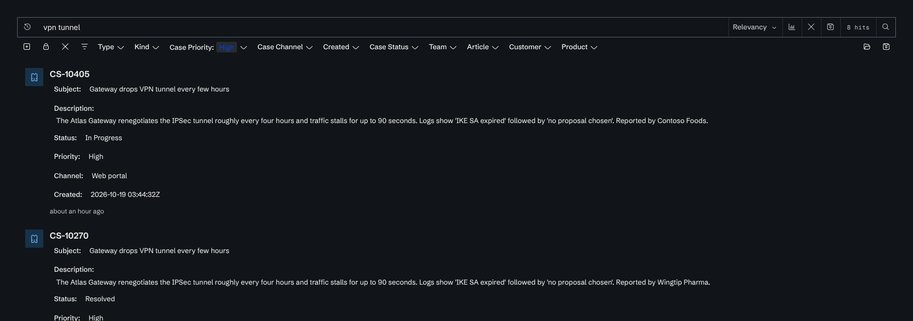Screen dimensions: 913x321
Task: Run search with the magnifier icon
Action: pyautogui.click(x=886, y=27)
